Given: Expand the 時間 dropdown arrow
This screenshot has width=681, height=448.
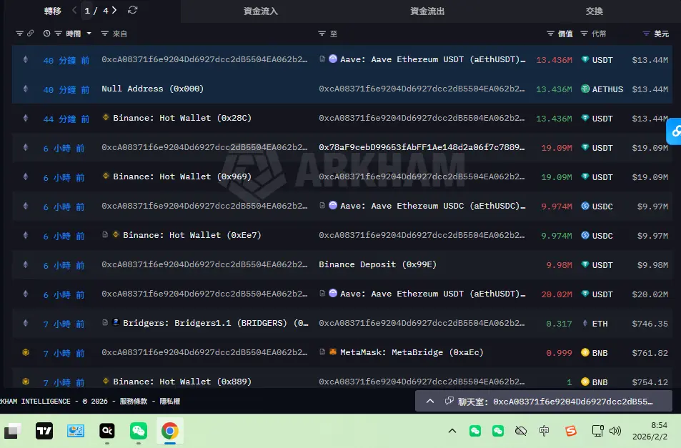Looking at the screenshot, I should point(89,34).
